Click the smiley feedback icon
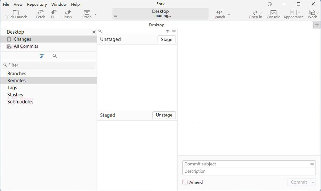321x191 pixels. pos(270,4)
